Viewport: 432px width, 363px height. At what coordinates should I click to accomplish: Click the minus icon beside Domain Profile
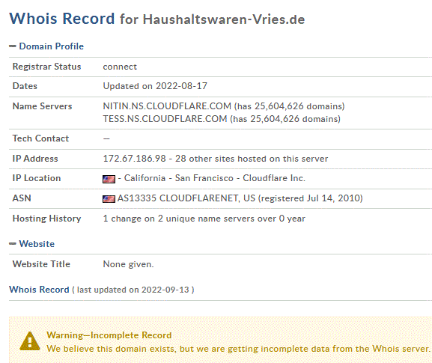click(x=13, y=46)
